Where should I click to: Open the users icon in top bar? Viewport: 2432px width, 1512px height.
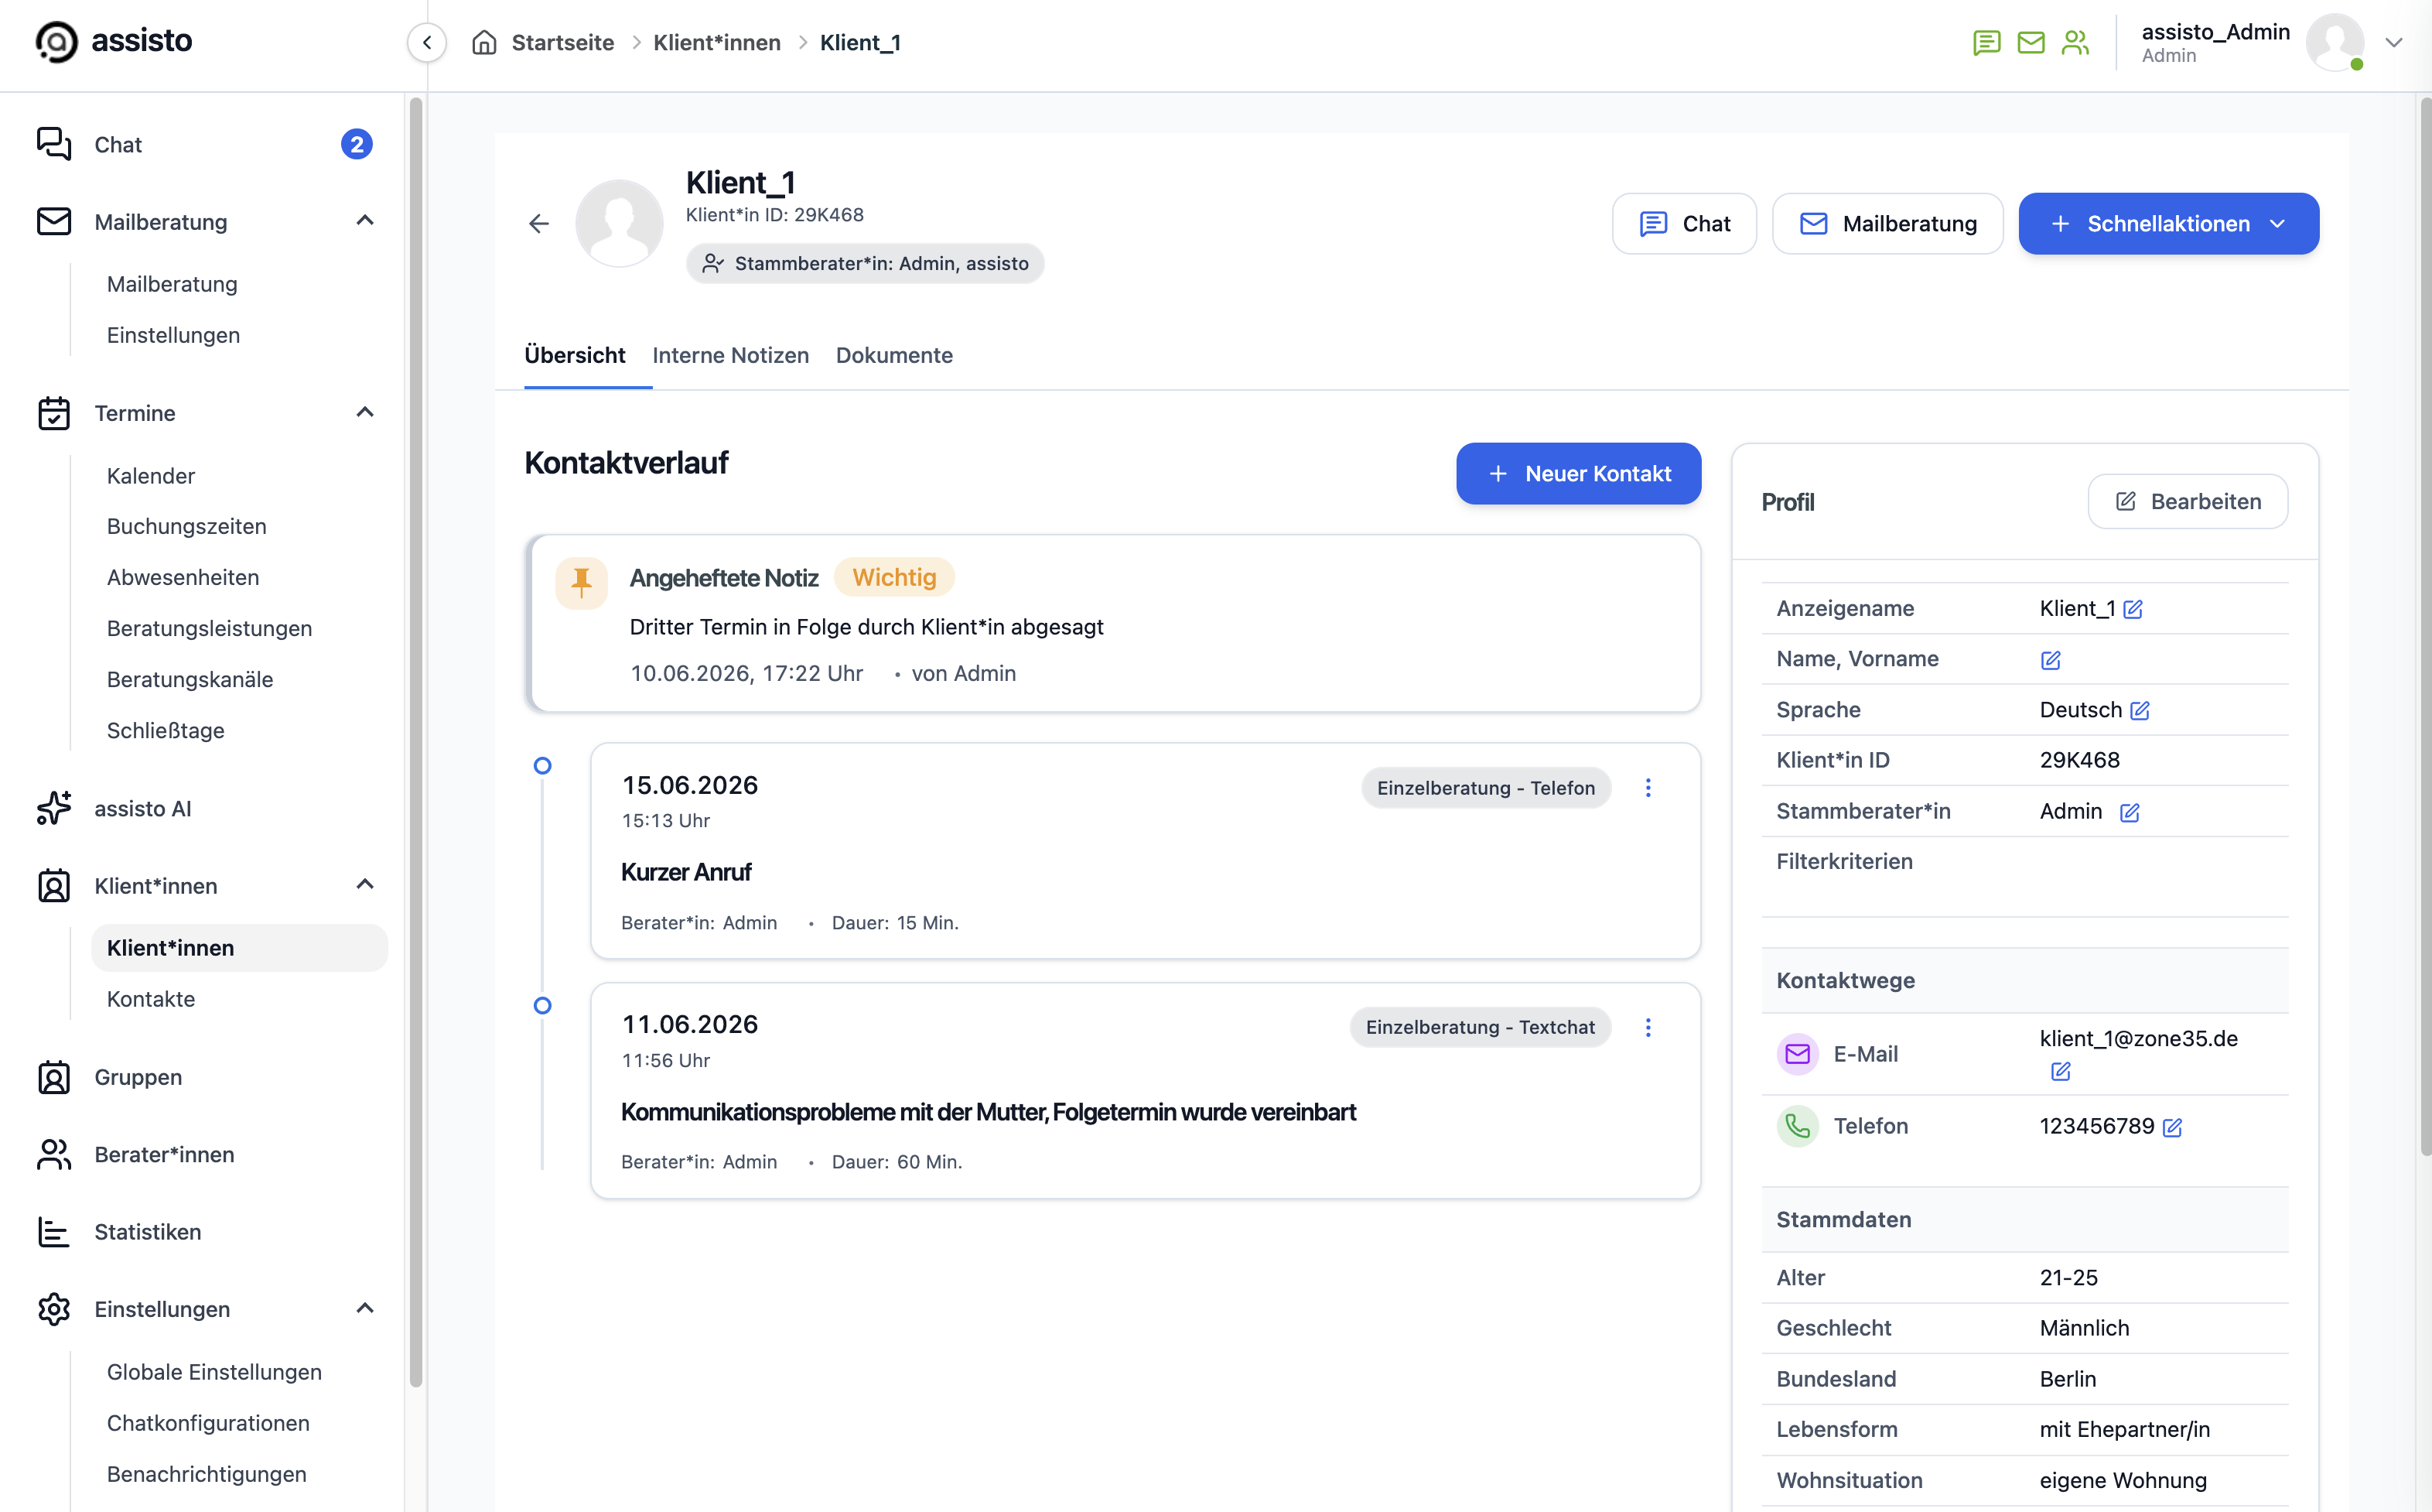click(x=2076, y=42)
